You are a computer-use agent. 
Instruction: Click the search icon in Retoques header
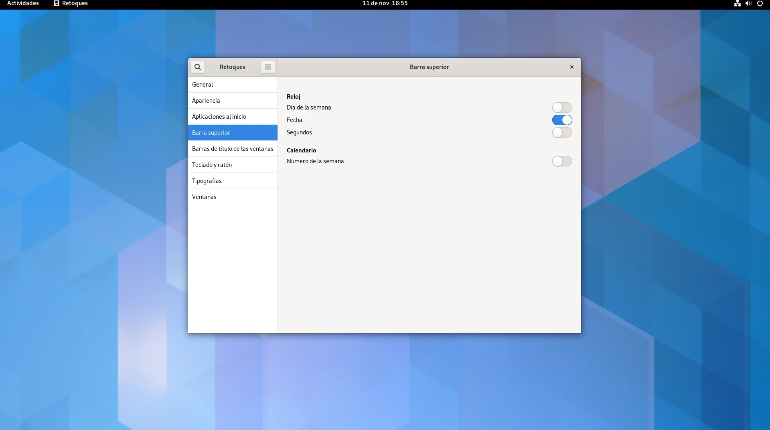pos(198,67)
